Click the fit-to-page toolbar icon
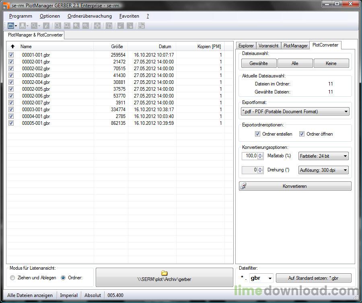This screenshot has height=303, width=362. click(97, 26)
